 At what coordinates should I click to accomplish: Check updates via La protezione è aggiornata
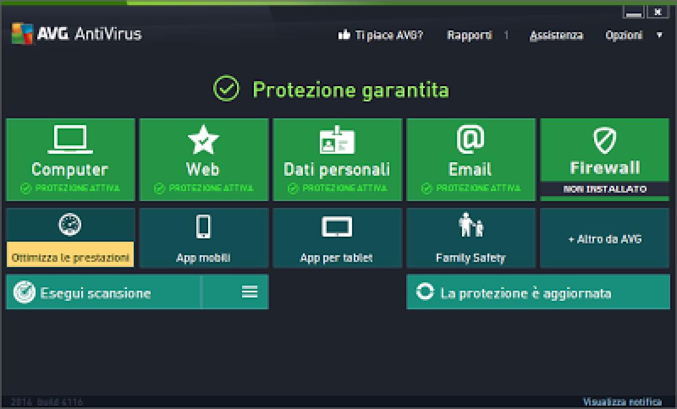(537, 293)
